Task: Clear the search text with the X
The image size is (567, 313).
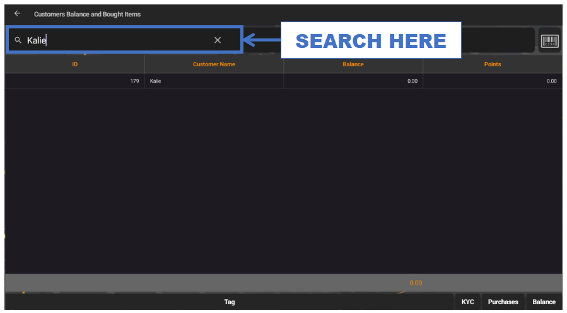Action: pyautogui.click(x=218, y=40)
